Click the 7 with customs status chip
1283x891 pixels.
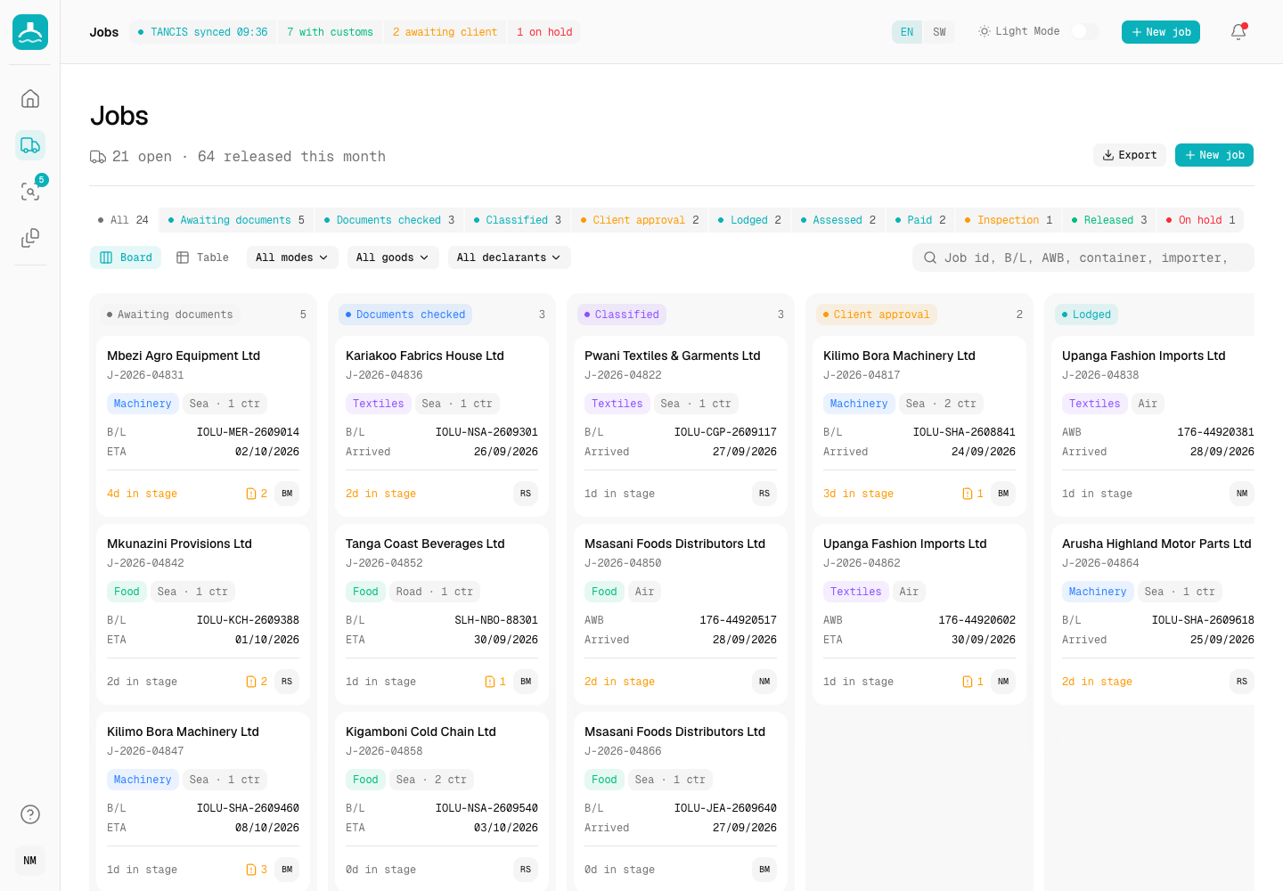pyautogui.click(x=330, y=32)
